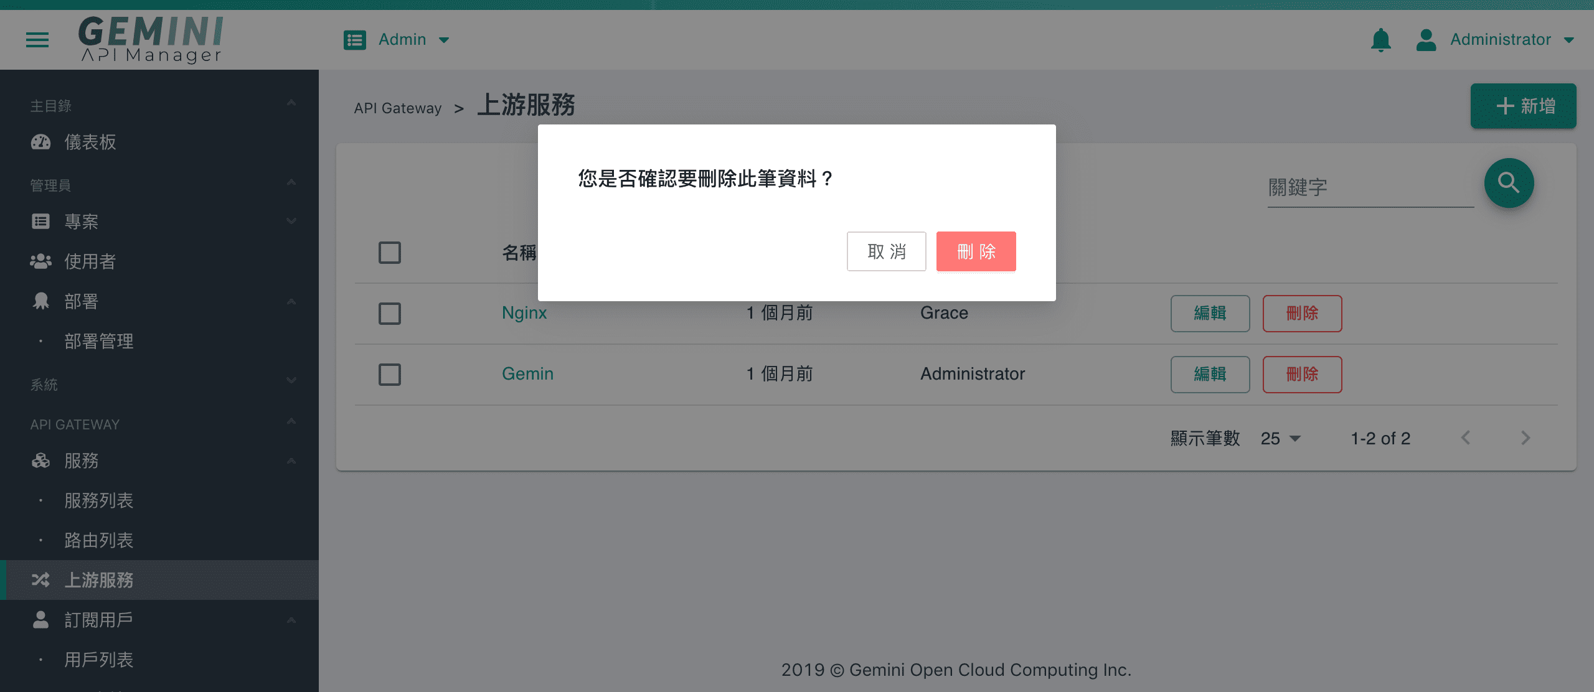Open the Gemin upstream link
Viewport: 1594px width, 692px height.
pyautogui.click(x=527, y=373)
